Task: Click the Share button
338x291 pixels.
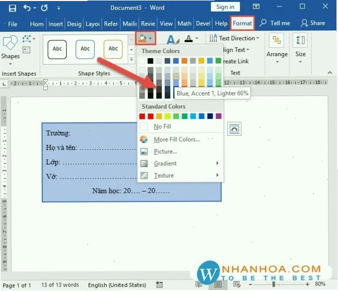Action: coord(313,23)
